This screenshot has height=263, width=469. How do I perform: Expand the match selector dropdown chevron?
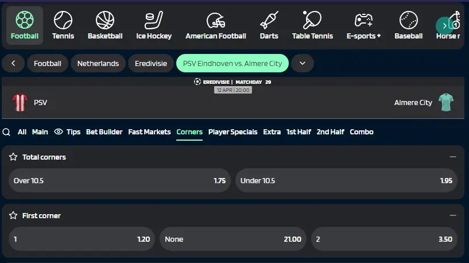pos(303,63)
